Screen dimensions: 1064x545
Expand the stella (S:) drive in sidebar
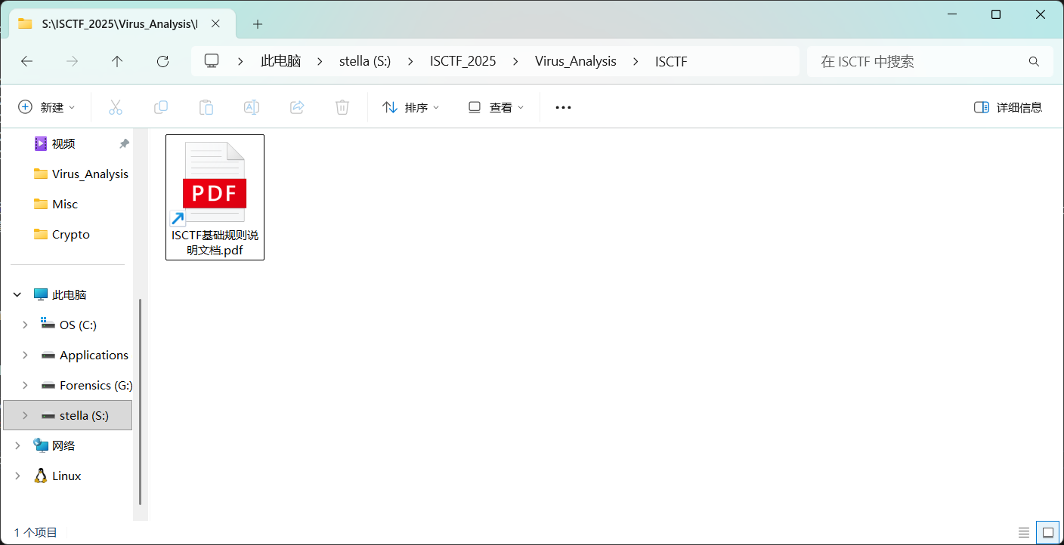25,415
